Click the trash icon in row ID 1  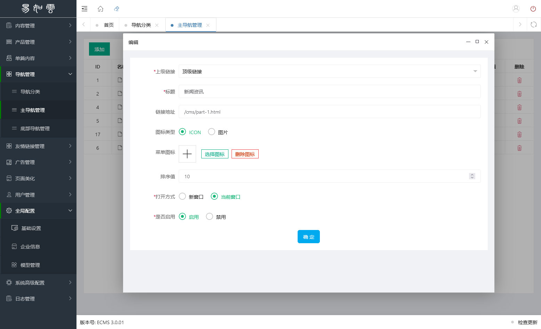tap(519, 80)
